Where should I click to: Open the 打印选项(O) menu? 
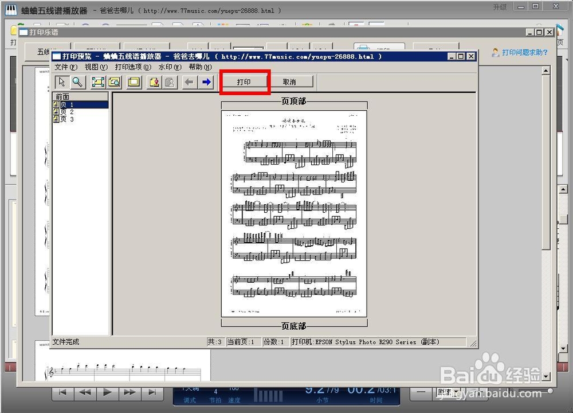tap(133, 67)
